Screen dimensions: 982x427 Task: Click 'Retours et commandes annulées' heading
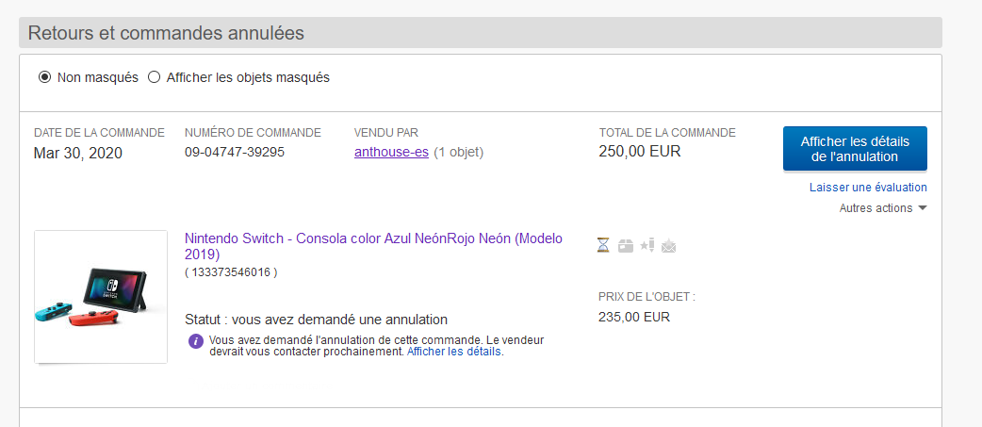coord(167,33)
